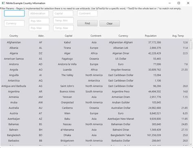Select the Continent filter field
This screenshot has width=193, height=148.
87,13
